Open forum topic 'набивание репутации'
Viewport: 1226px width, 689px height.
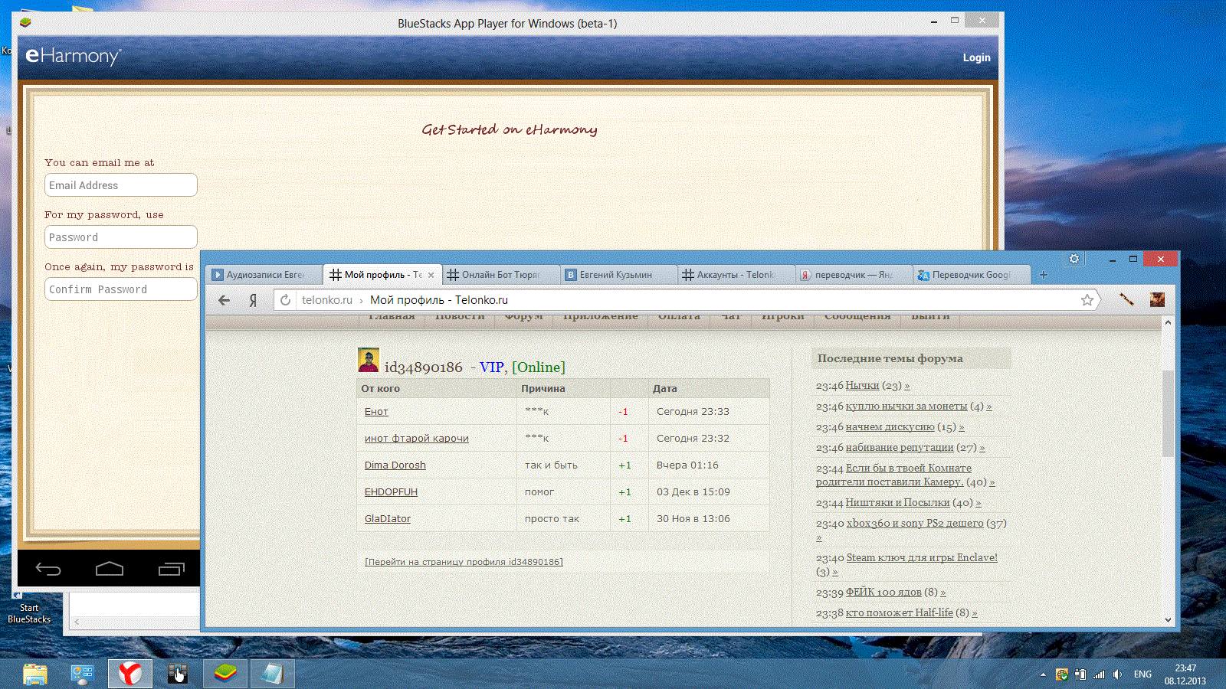tap(900, 448)
